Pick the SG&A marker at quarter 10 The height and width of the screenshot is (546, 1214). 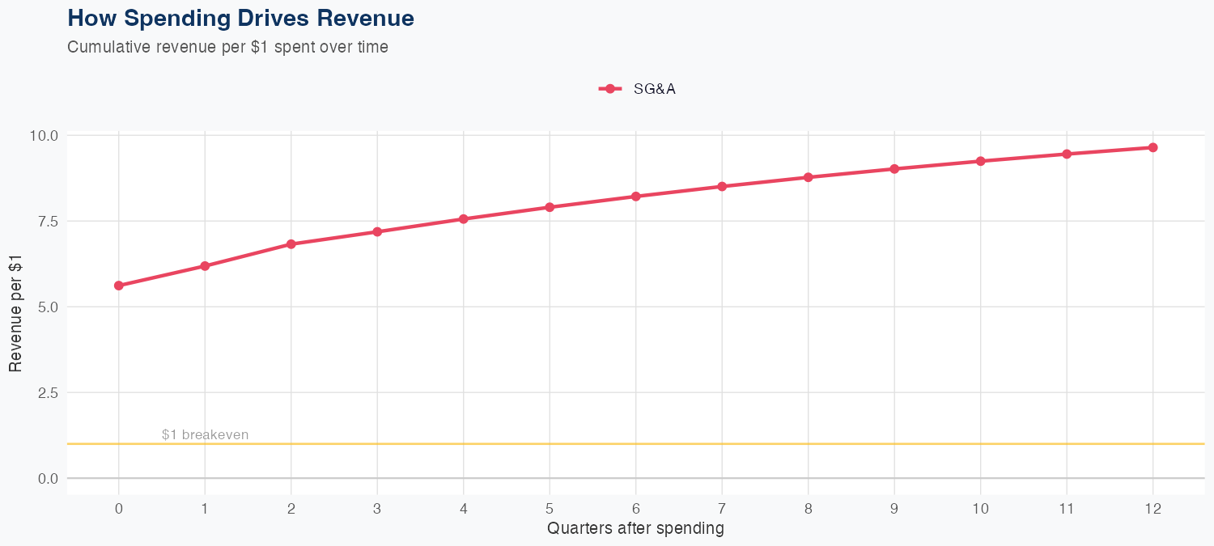[x=981, y=161]
